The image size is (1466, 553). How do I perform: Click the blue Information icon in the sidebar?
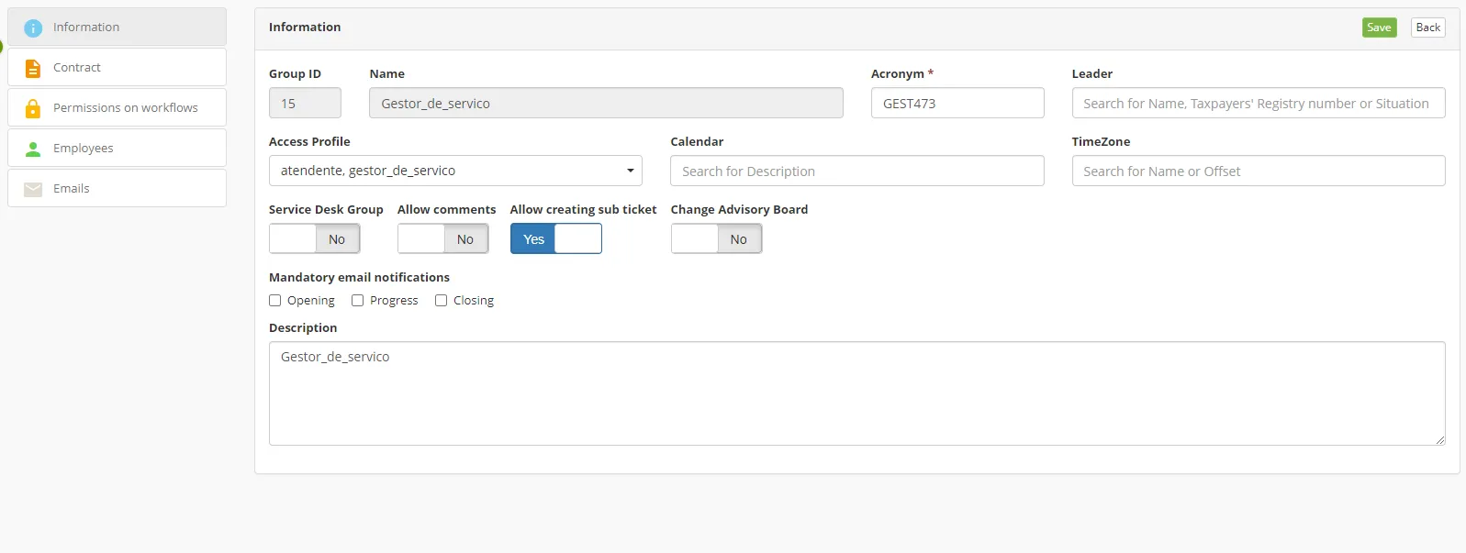click(x=33, y=28)
